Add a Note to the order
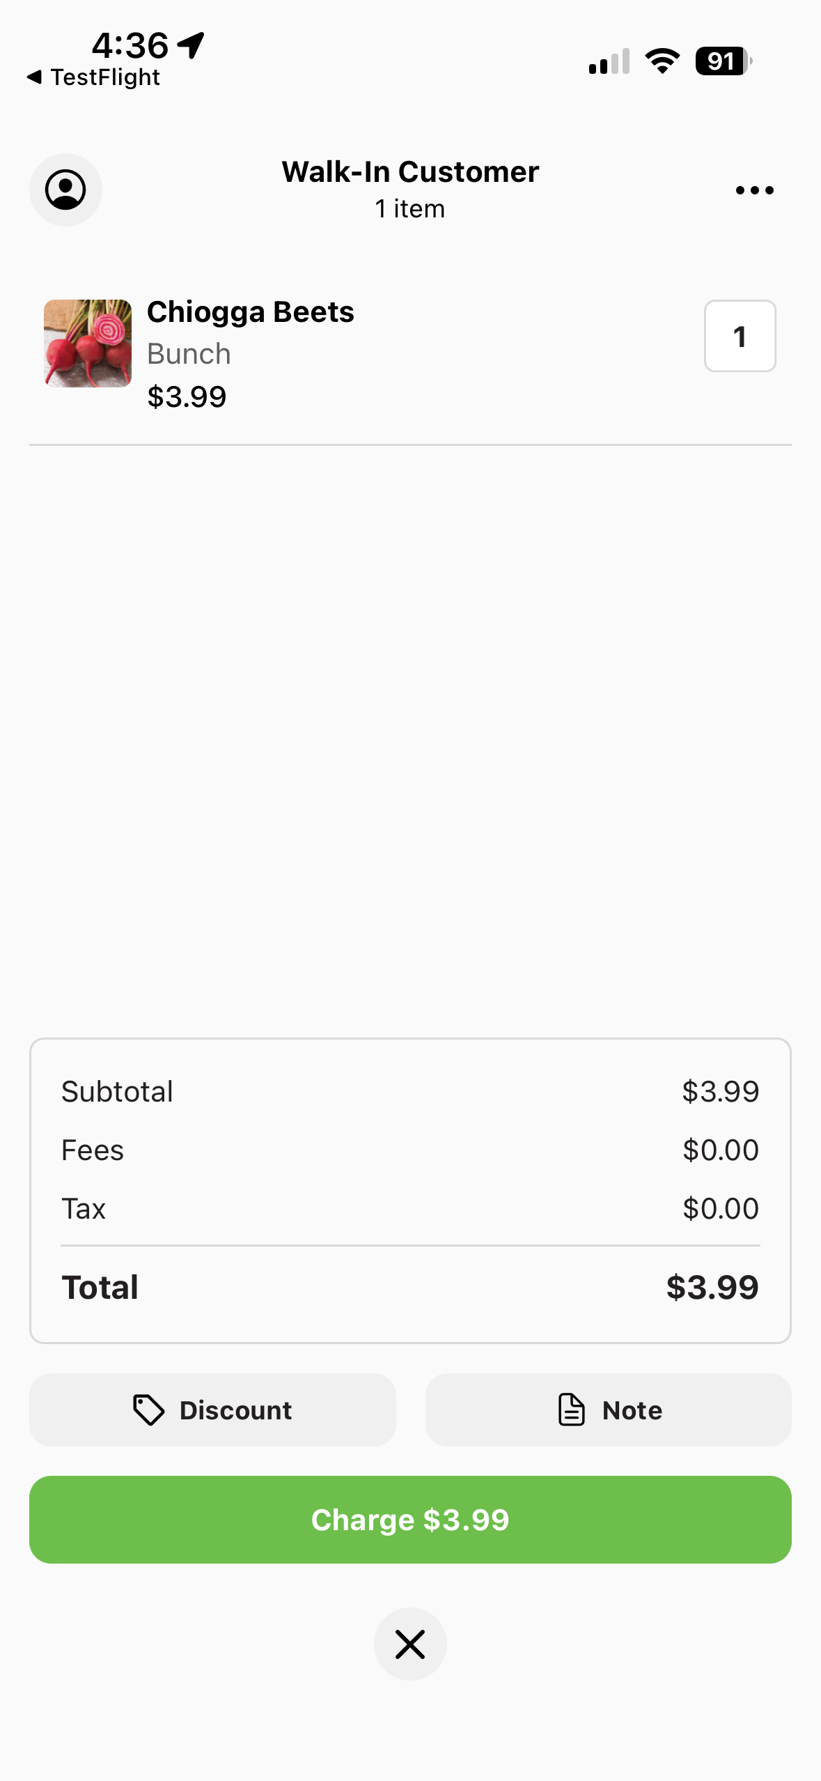The width and height of the screenshot is (821, 1781). pyautogui.click(x=608, y=1410)
